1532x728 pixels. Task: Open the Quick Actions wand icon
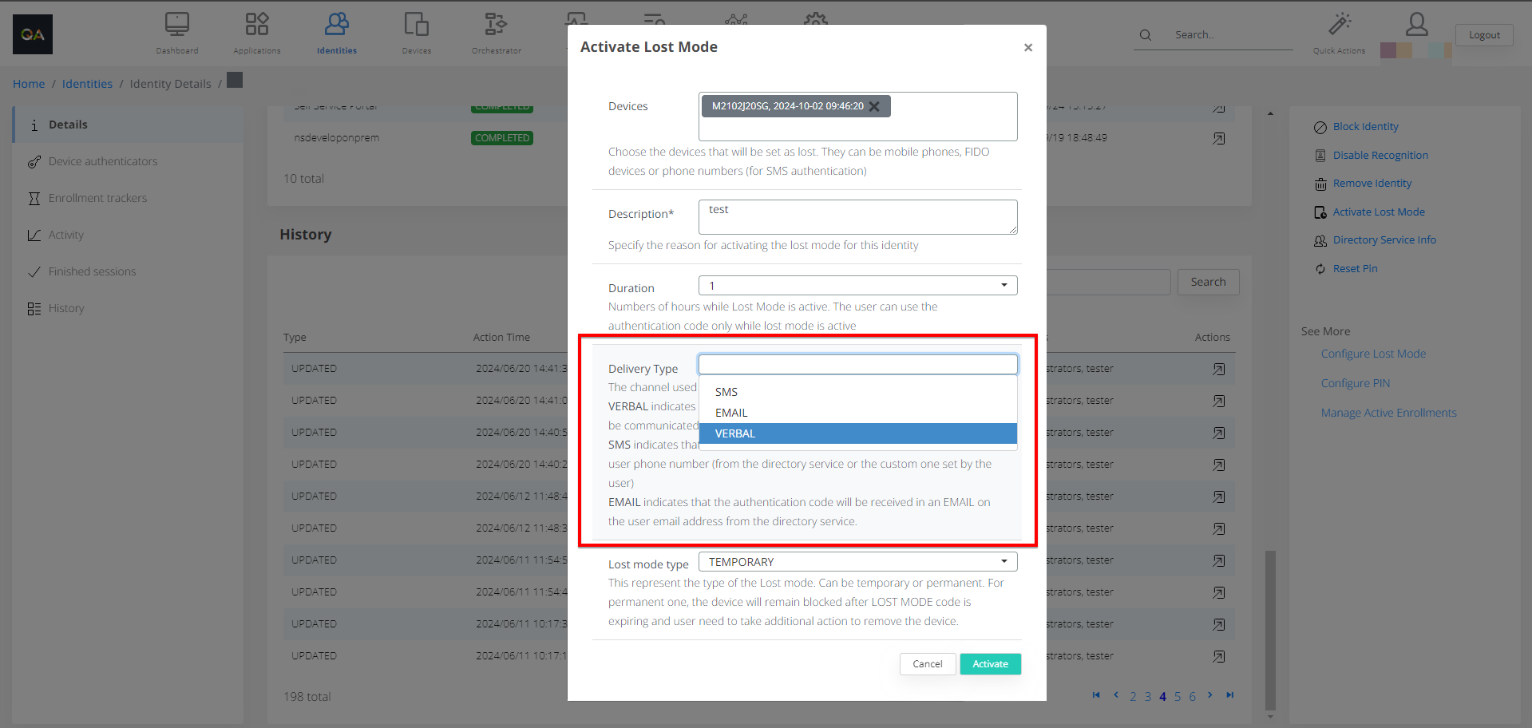pos(1339,26)
